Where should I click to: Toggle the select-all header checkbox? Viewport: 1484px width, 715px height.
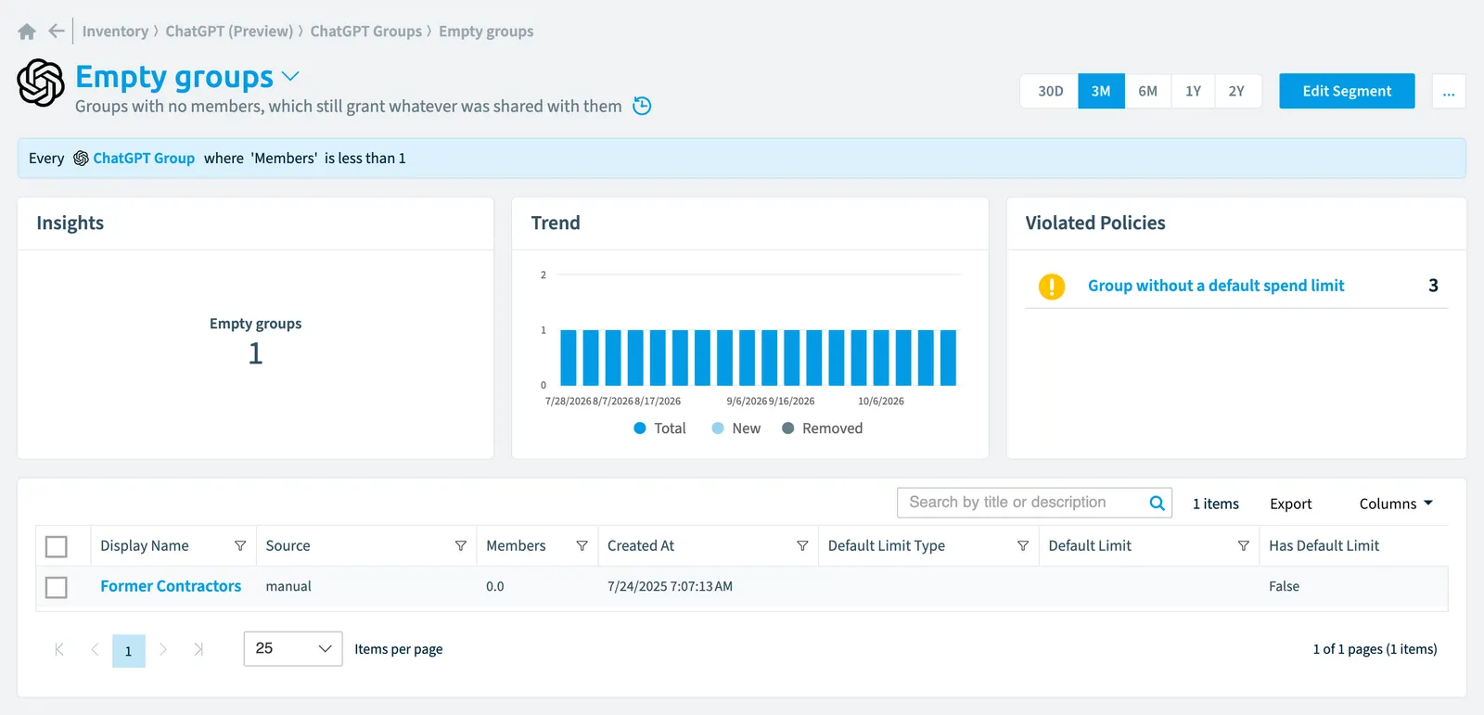coord(57,547)
